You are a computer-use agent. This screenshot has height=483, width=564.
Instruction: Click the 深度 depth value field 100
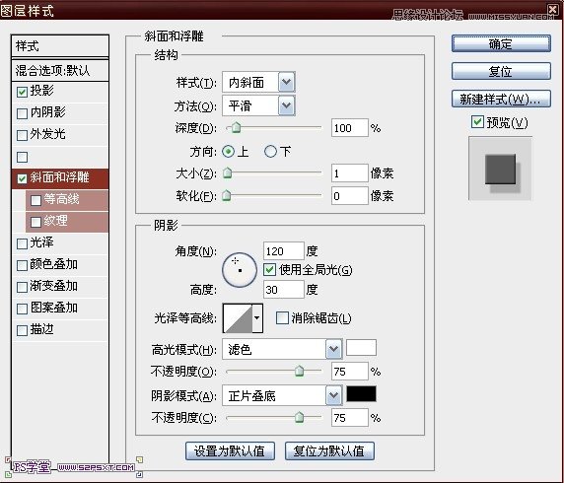(350, 128)
